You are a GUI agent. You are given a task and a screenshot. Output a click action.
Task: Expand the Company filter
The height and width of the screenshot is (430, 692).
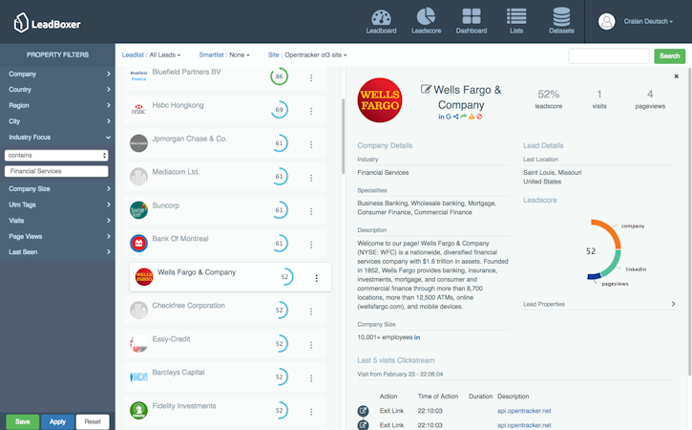[57, 74]
